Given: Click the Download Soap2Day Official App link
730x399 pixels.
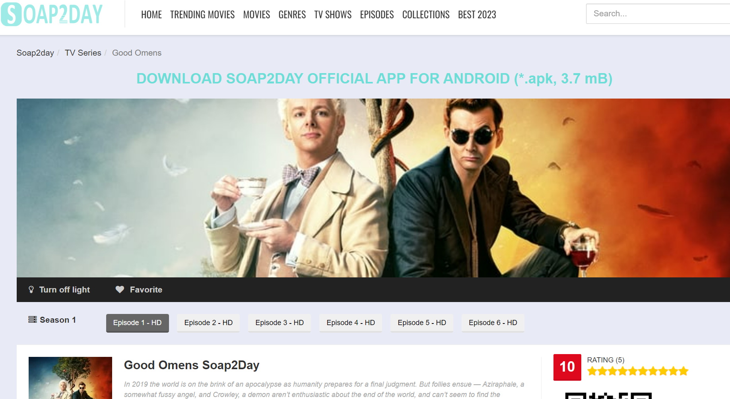Looking at the screenshot, I should click(374, 79).
